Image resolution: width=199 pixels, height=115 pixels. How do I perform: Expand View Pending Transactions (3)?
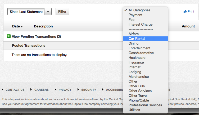[x=36, y=36]
